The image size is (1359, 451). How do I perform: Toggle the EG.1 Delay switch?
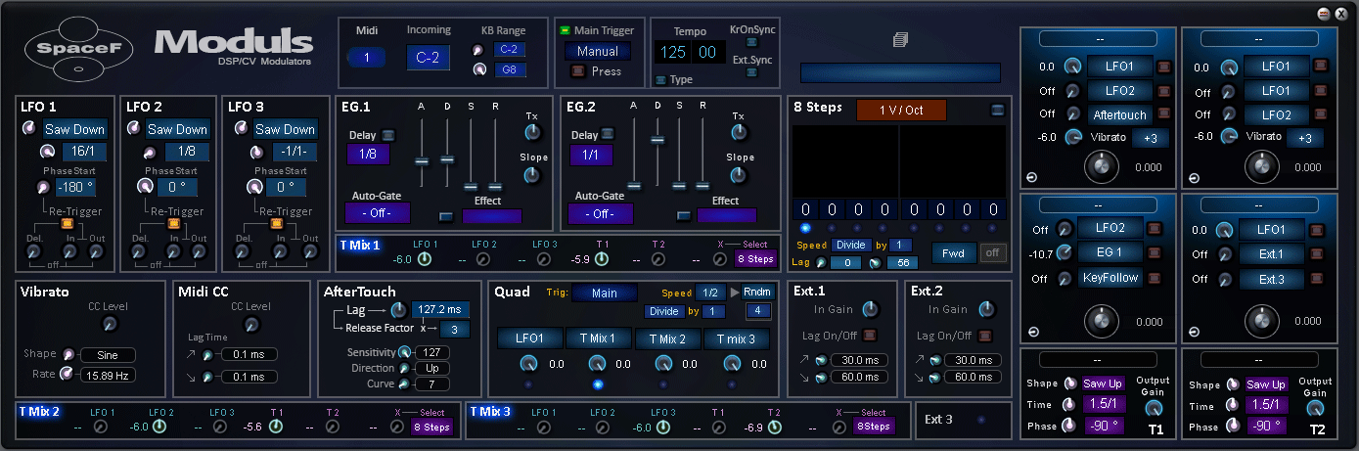(388, 135)
